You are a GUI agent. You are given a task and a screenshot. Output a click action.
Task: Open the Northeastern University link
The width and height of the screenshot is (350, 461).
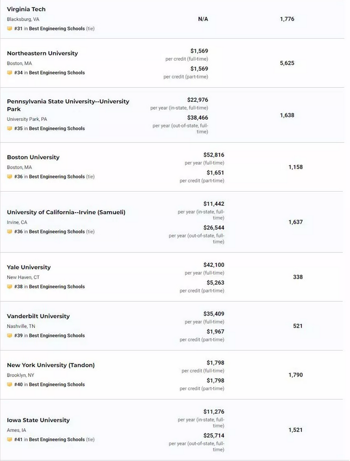[43, 54]
